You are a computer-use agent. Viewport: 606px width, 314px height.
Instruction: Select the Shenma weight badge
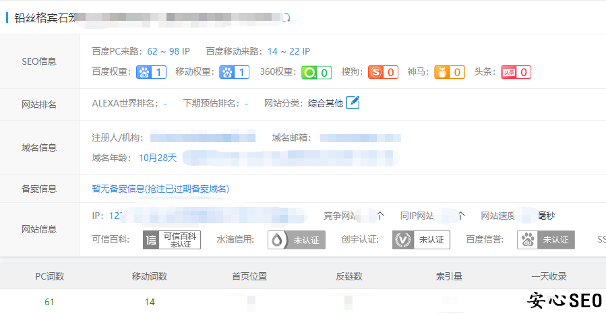coord(450,72)
